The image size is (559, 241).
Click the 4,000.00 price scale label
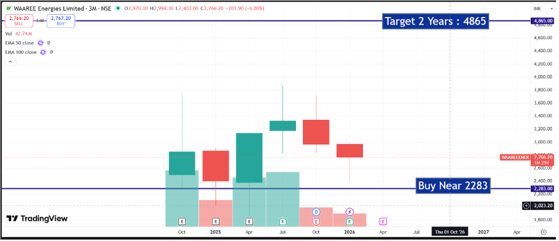click(x=544, y=77)
